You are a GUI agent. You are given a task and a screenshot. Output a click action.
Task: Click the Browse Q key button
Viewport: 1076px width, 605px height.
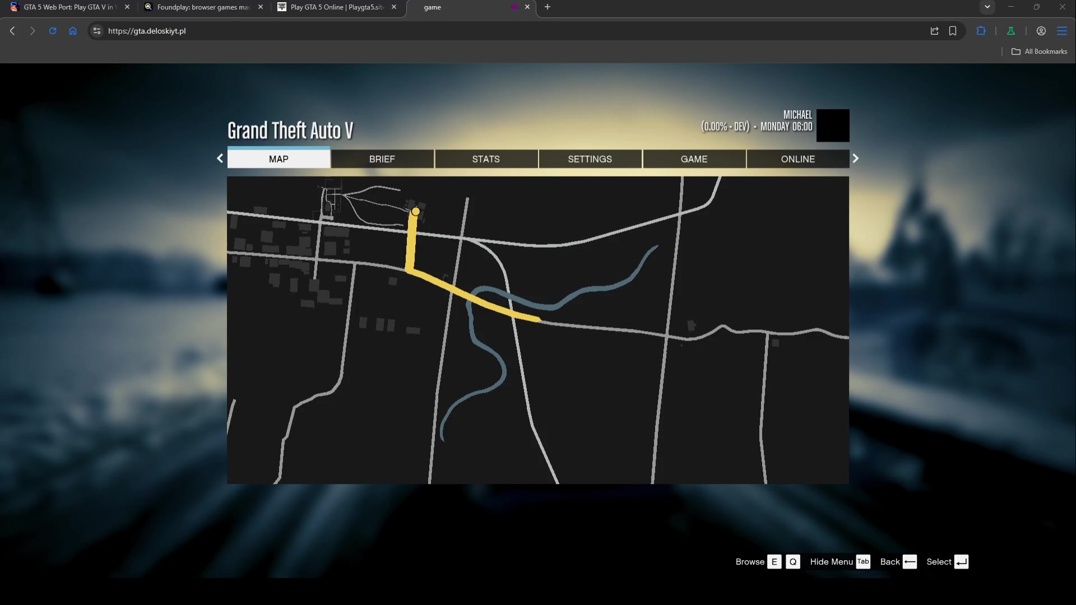(793, 562)
